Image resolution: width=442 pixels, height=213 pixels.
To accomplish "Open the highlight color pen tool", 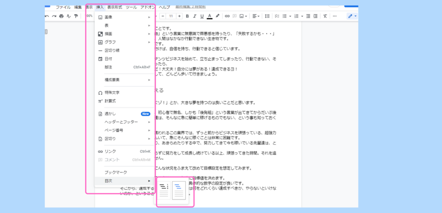I will (x=218, y=16).
